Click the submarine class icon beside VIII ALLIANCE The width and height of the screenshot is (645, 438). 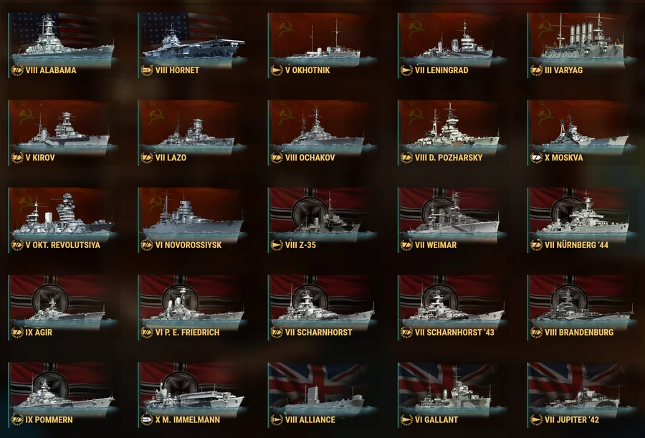point(277,420)
